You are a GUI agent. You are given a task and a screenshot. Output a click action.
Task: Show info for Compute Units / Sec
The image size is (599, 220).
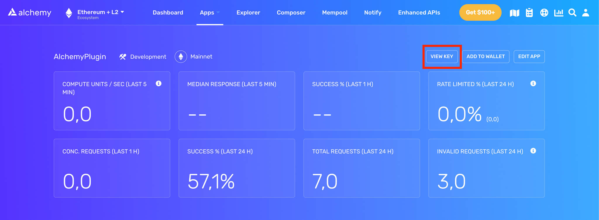(159, 83)
